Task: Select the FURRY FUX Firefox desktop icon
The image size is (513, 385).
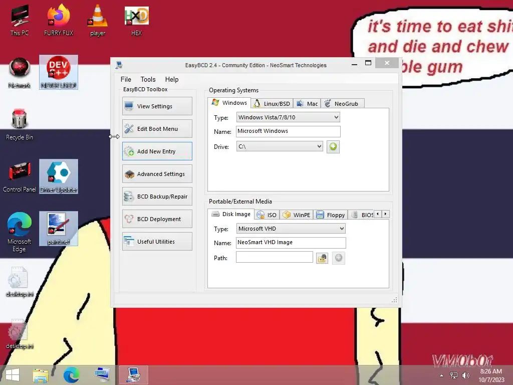Action: pyautogui.click(x=59, y=20)
